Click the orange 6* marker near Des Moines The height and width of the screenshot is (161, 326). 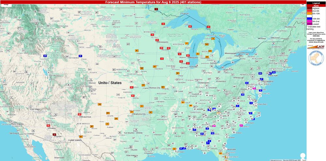coord(155,67)
